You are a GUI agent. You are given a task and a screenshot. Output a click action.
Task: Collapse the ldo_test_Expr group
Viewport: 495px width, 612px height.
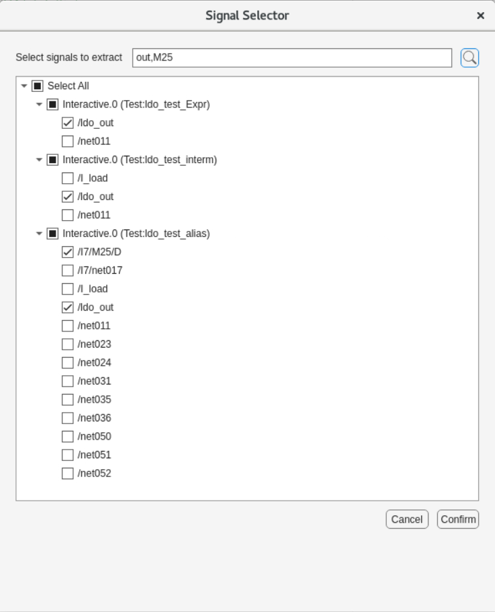[39, 105]
